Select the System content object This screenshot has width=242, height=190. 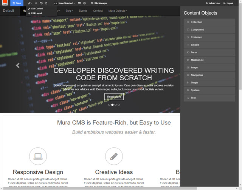(209, 90)
